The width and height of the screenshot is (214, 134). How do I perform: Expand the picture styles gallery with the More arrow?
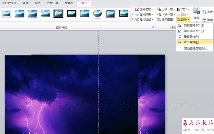[x=132, y=19]
